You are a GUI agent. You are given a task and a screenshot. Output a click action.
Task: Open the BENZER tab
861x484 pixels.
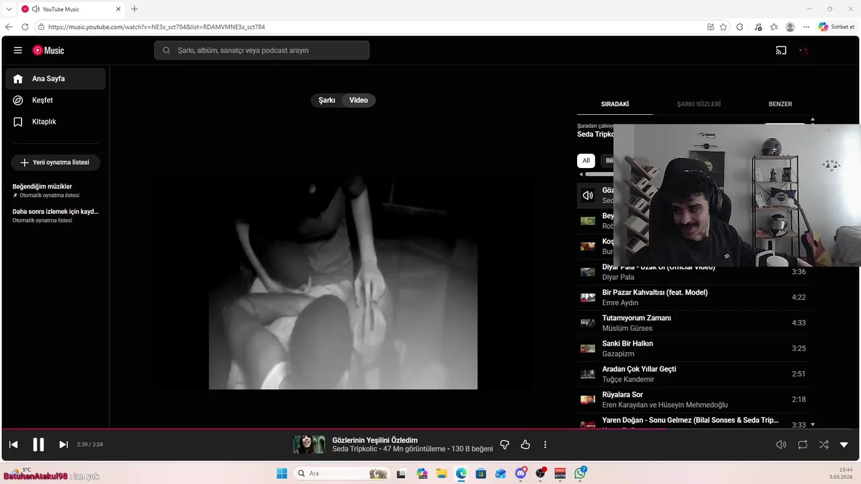(780, 104)
